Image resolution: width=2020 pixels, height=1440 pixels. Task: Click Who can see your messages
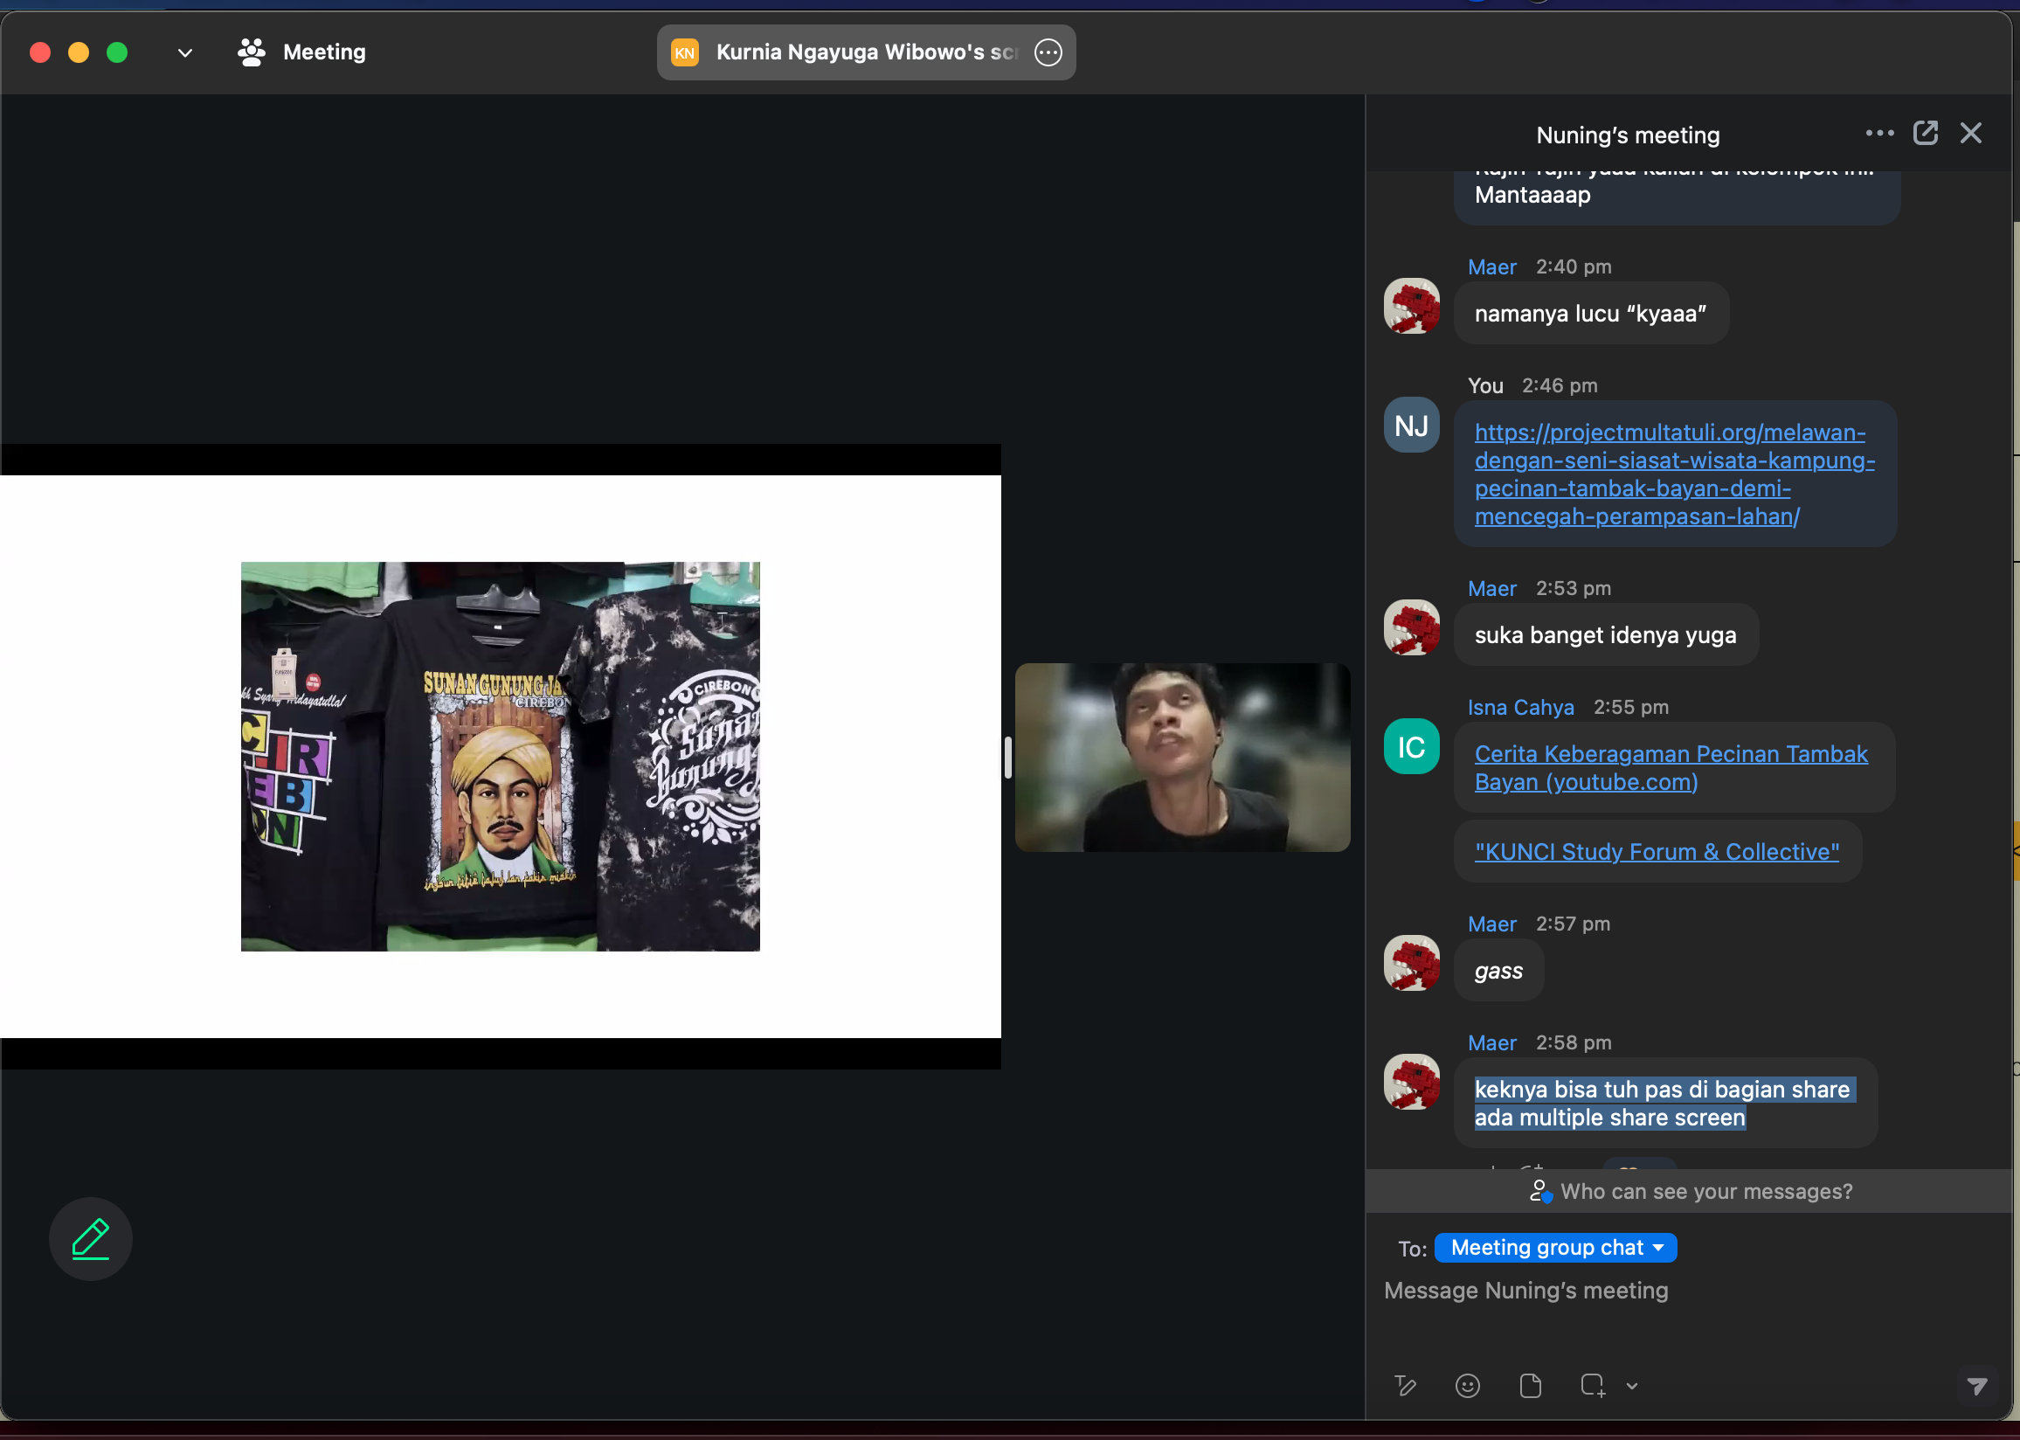tap(1705, 1192)
